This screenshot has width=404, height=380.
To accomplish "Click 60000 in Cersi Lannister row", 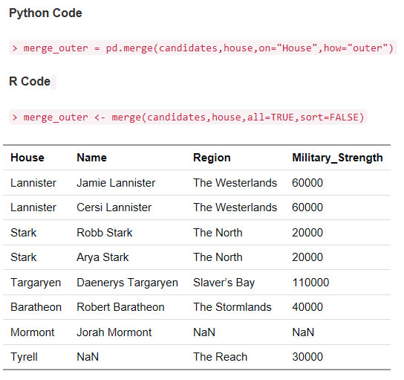I will point(307,207).
